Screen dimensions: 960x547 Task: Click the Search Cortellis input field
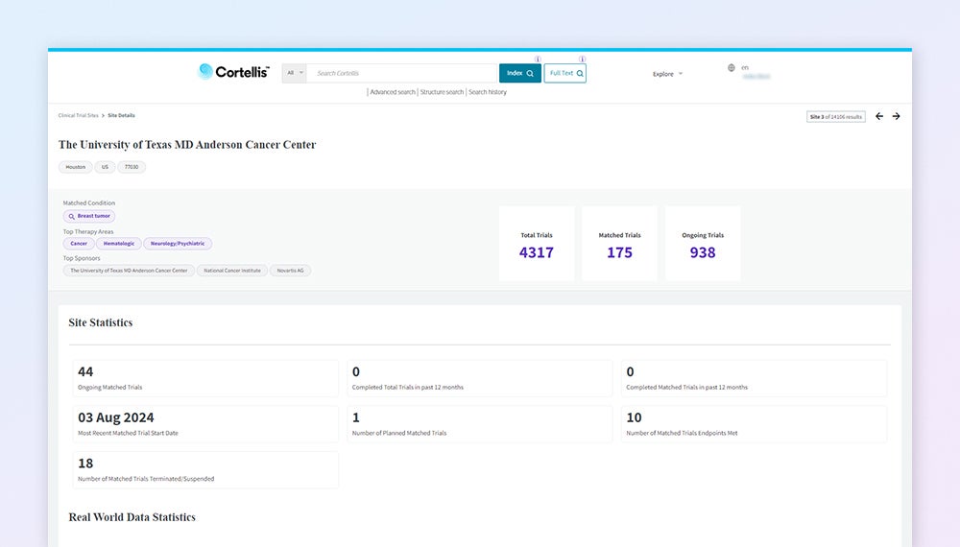coord(401,73)
